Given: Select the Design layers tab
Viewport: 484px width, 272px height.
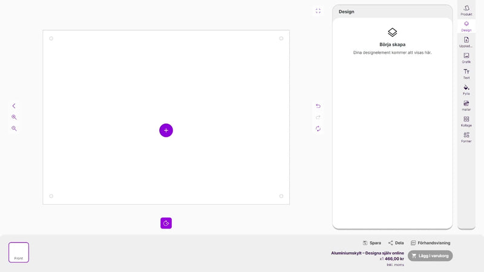Looking at the screenshot, I should (x=466, y=26).
